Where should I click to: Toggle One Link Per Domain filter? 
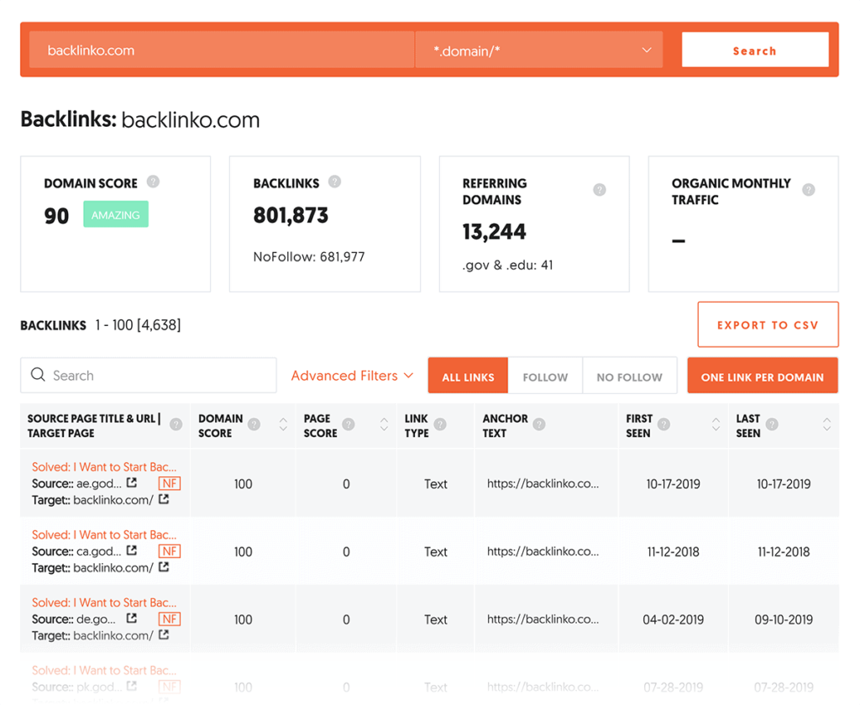click(762, 376)
